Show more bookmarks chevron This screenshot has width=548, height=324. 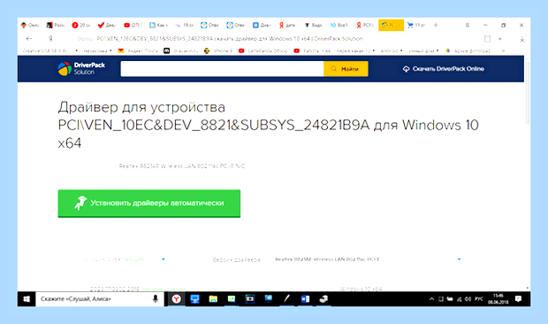pyautogui.click(x=503, y=50)
